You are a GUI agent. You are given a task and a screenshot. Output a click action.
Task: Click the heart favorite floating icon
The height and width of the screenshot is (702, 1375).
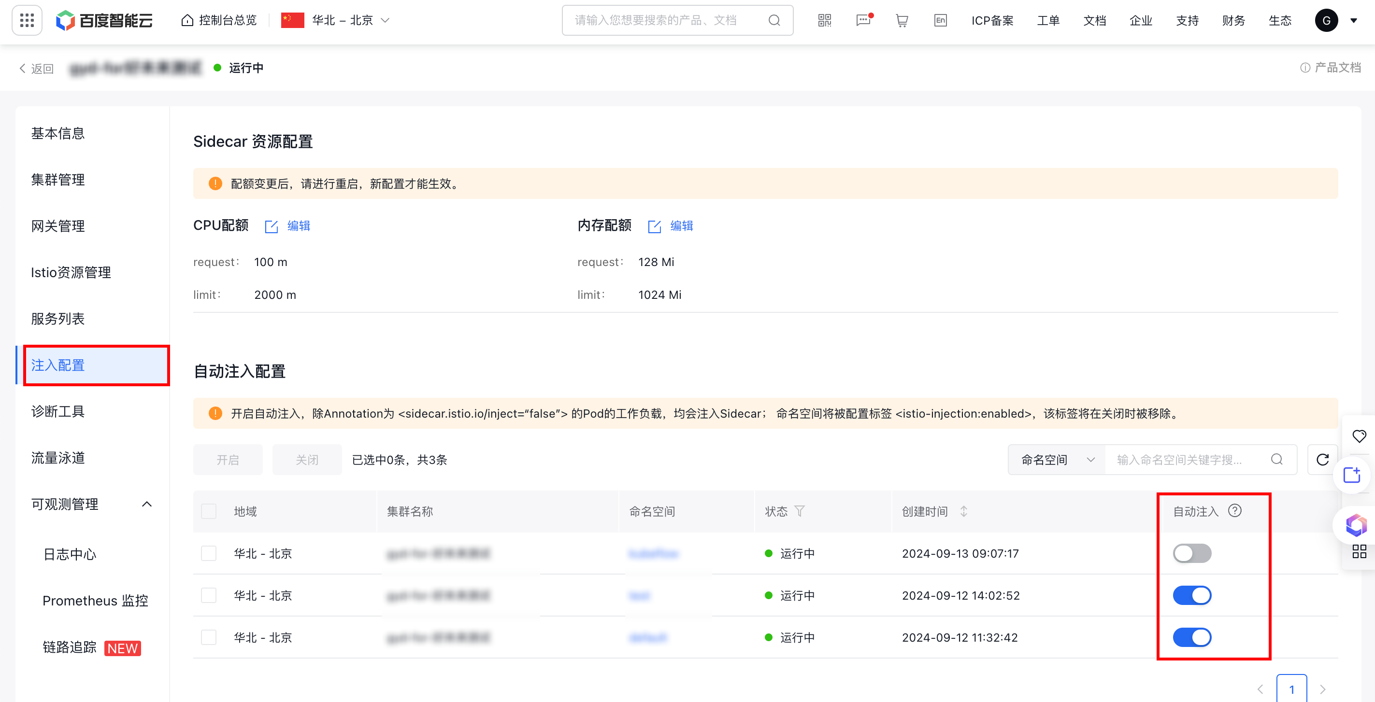(1359, 436)
